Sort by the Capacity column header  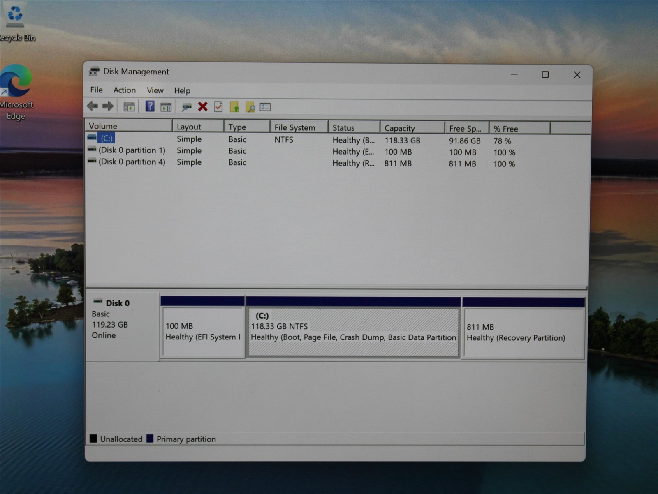412,128
